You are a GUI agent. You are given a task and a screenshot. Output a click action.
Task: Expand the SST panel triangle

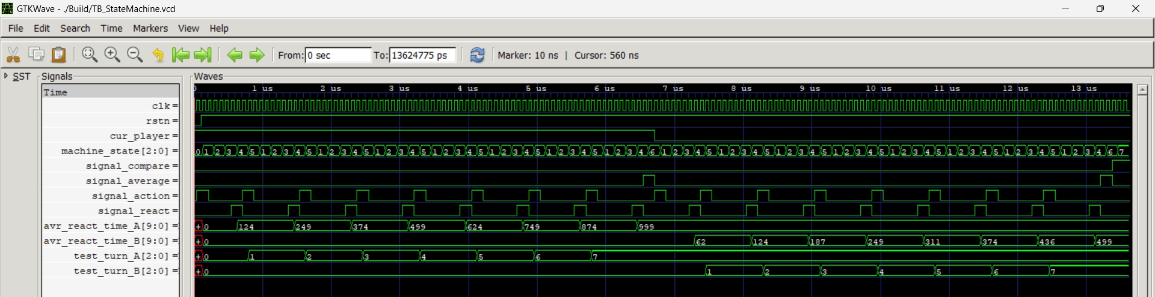[6, 76]
